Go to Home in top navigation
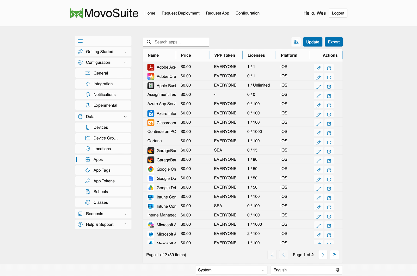Screen dimensions: 417x276 click(x=150, y=13)
